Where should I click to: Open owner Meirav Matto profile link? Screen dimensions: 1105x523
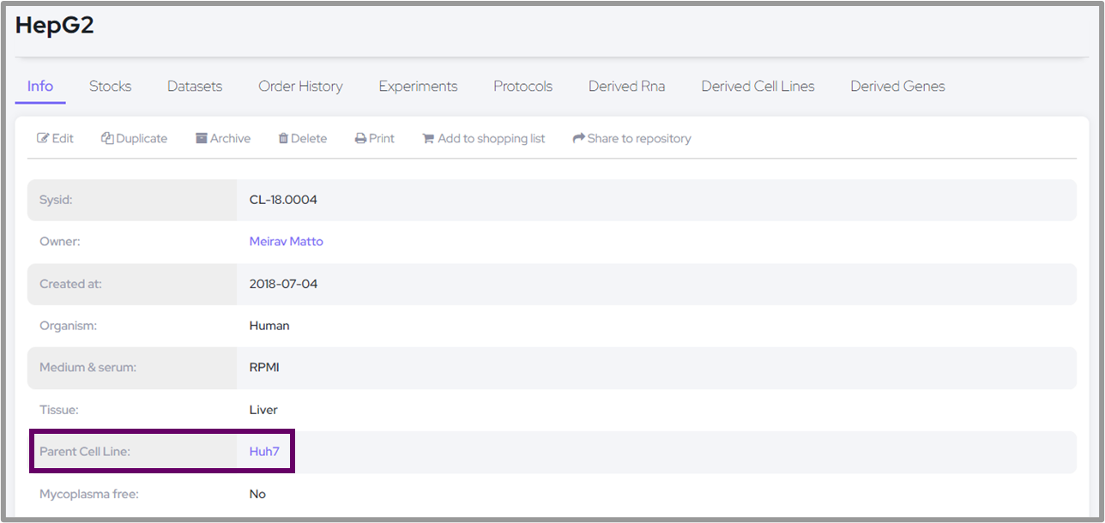[x=286, y=242]
